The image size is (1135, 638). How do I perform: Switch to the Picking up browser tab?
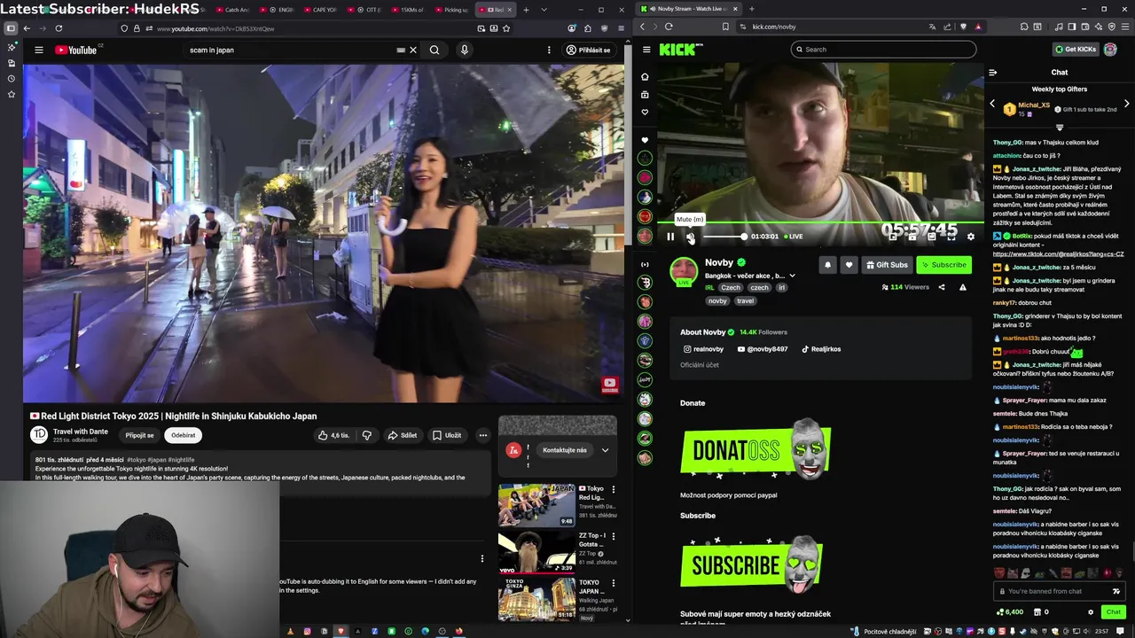coord(453,10)
